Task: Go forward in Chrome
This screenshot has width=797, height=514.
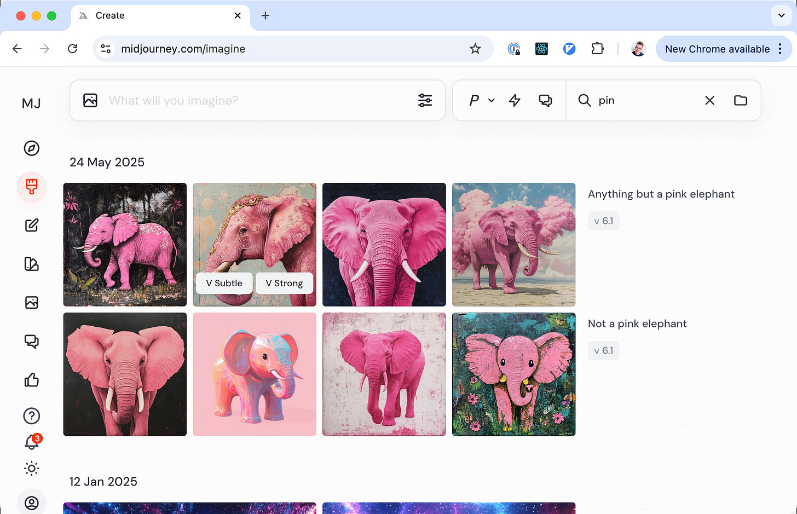Action: (x=45, y=49)
